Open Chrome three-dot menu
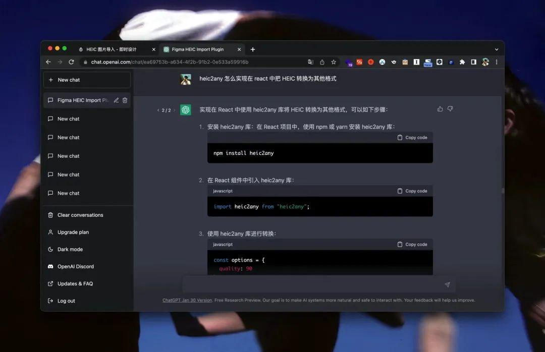This screenshot has height=352, width=545. (x=497, y=62)
